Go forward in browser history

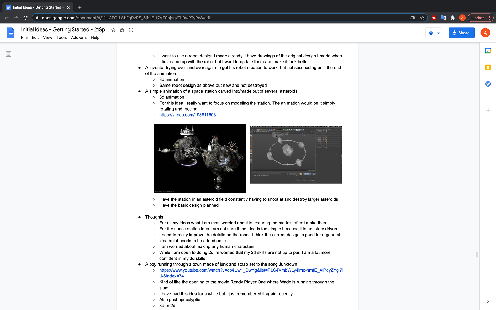[16, 18]
